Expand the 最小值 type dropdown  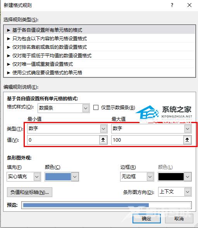[x=67, y=129]
